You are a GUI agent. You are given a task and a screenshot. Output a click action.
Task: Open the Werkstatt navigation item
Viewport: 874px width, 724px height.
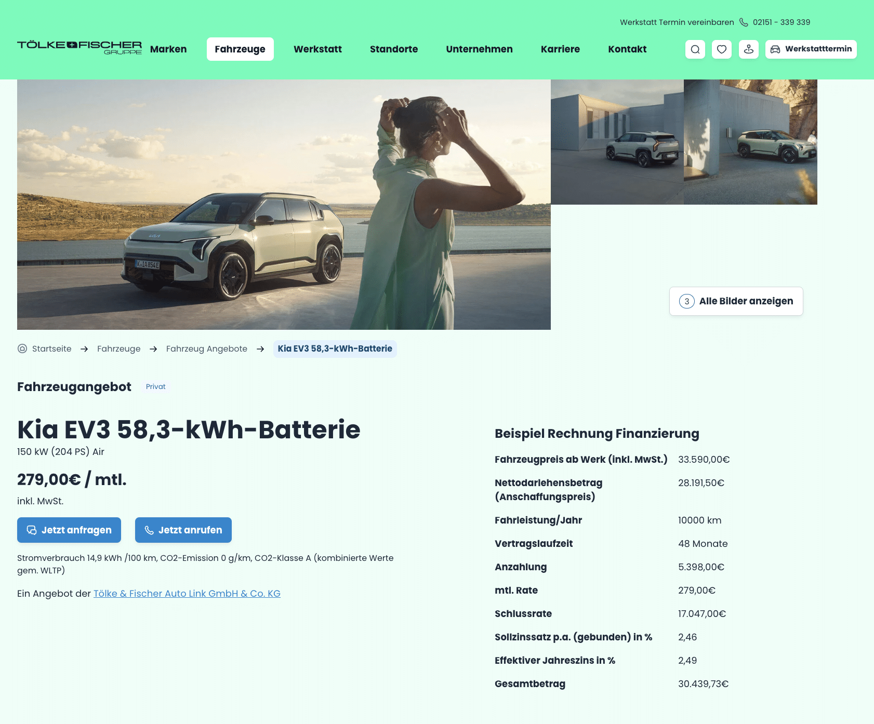[317, 49]
